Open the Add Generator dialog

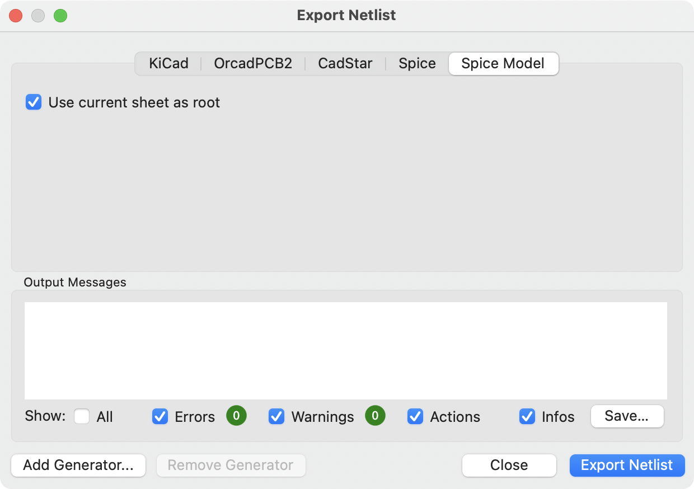tap(78, 465)
